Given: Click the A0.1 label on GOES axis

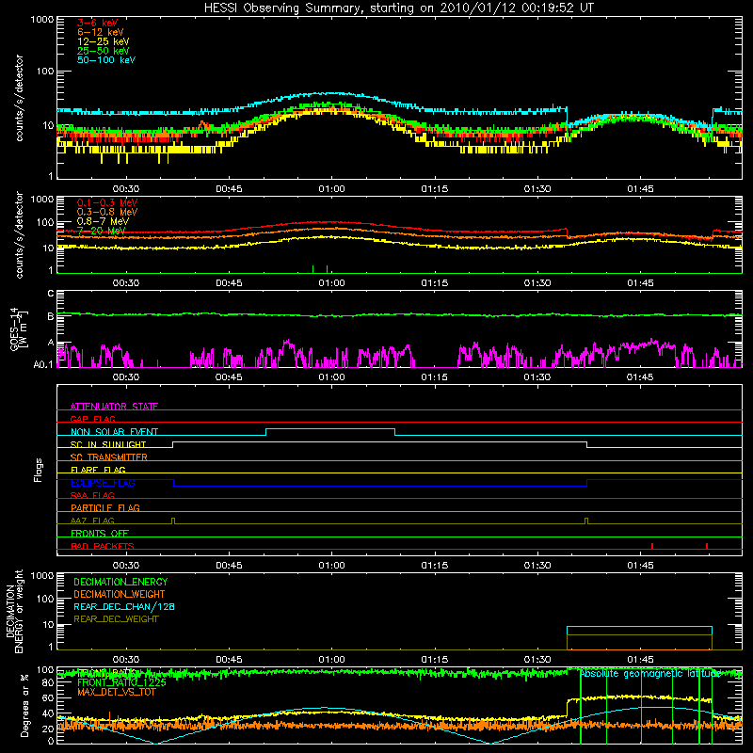Looking at the screenshot, I should point(43,364).
